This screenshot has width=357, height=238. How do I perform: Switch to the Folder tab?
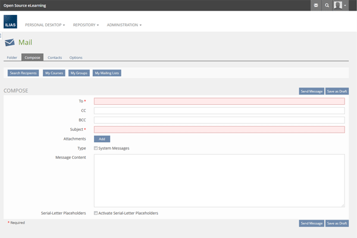pos(12,58)
